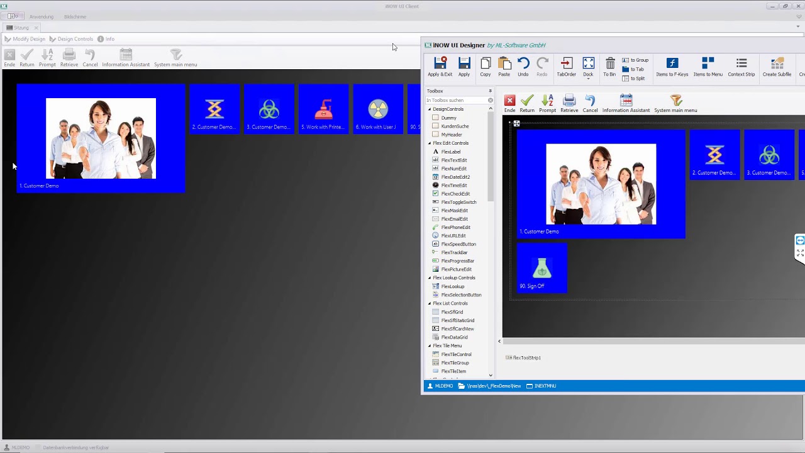Click the Retrieve printer icon in Designer preview
Screen dimensions: 805x453
(x=569, y=100)
